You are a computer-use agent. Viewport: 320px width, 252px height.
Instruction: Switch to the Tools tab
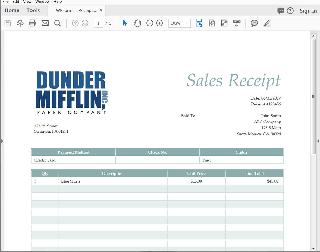tap(33, 10)
